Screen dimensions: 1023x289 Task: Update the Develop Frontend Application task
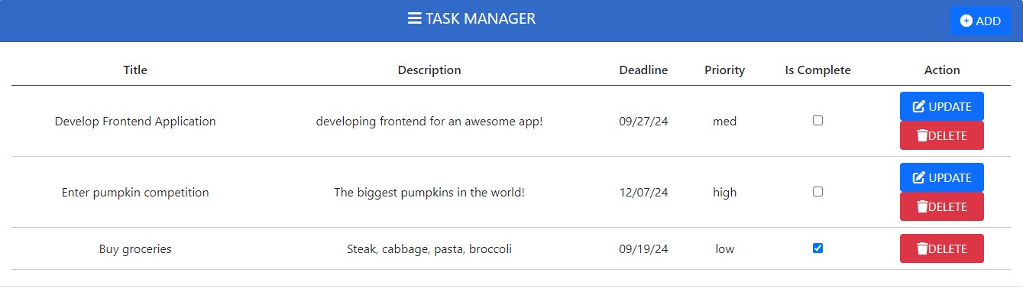942,106
